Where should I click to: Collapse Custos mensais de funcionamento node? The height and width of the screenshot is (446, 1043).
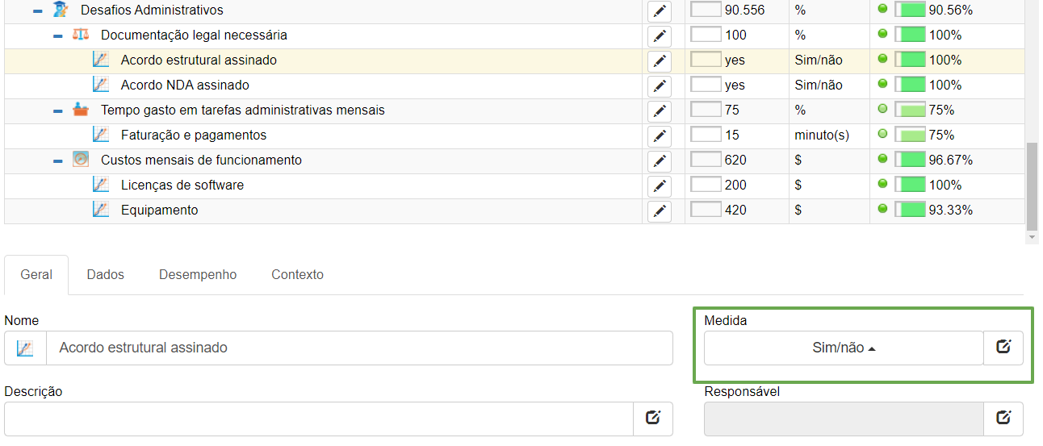[x=57, y=161]
